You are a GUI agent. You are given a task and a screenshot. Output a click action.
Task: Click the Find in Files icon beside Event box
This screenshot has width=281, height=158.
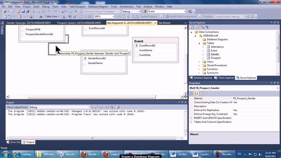coord(144,11)
